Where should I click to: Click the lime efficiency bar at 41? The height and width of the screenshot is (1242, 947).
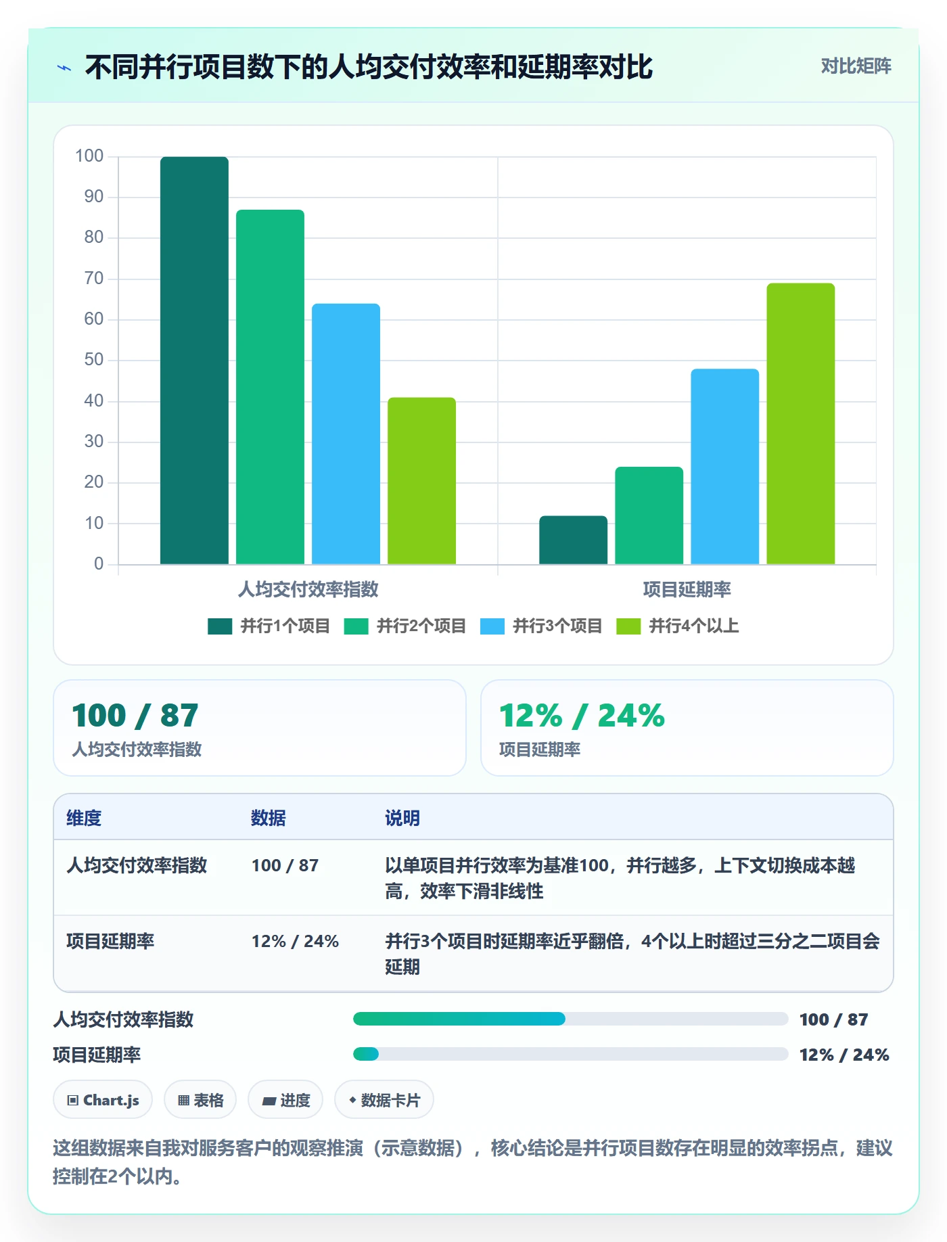421,481
